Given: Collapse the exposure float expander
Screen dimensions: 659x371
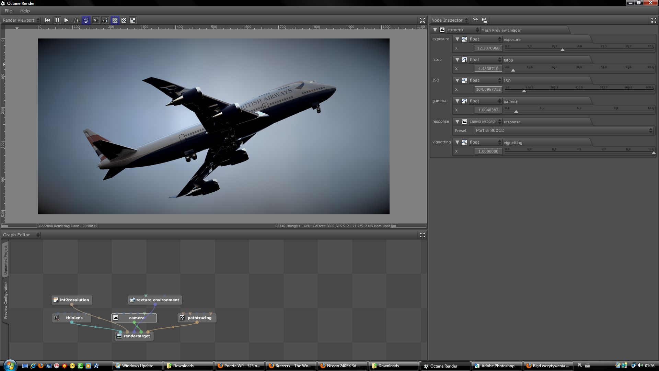Looking at the screenshot, I should tap(457, 39).
